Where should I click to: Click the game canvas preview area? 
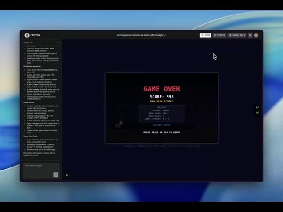(x=162, y=108)
